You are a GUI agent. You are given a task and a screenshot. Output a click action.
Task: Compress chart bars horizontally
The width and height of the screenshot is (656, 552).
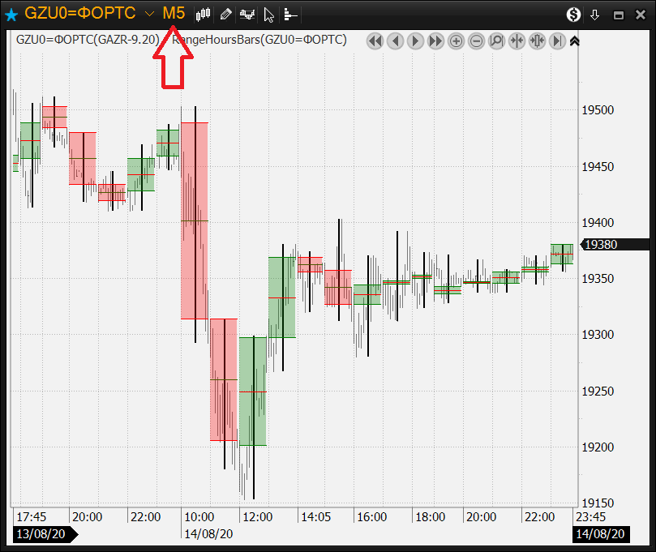517,41
